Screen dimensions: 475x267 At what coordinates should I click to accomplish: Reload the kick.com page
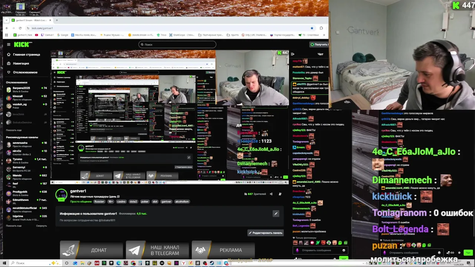[20, 28]
